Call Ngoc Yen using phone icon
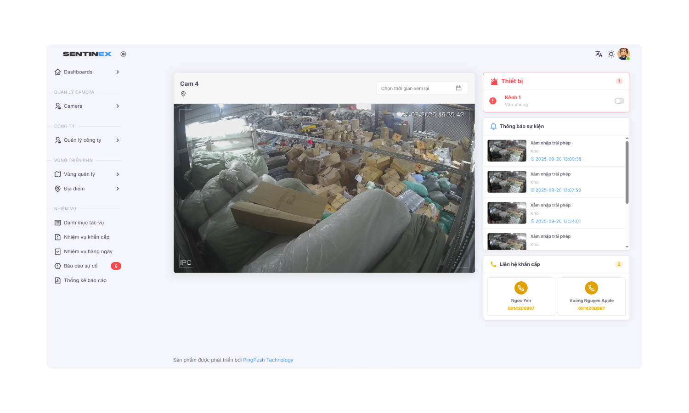 (x=521, y=288)
